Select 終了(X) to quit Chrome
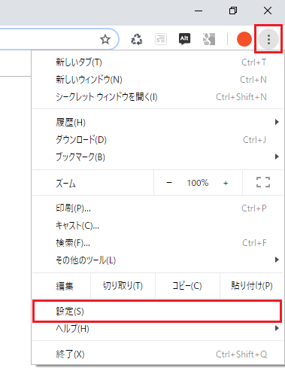Screen dimensions: 285x374 pos(158,354)
